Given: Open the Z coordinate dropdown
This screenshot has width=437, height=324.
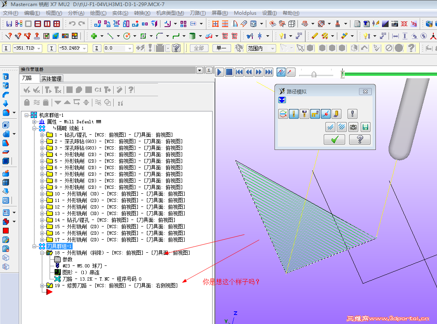Looking at the screenshot, I should [x=130, y=48].
